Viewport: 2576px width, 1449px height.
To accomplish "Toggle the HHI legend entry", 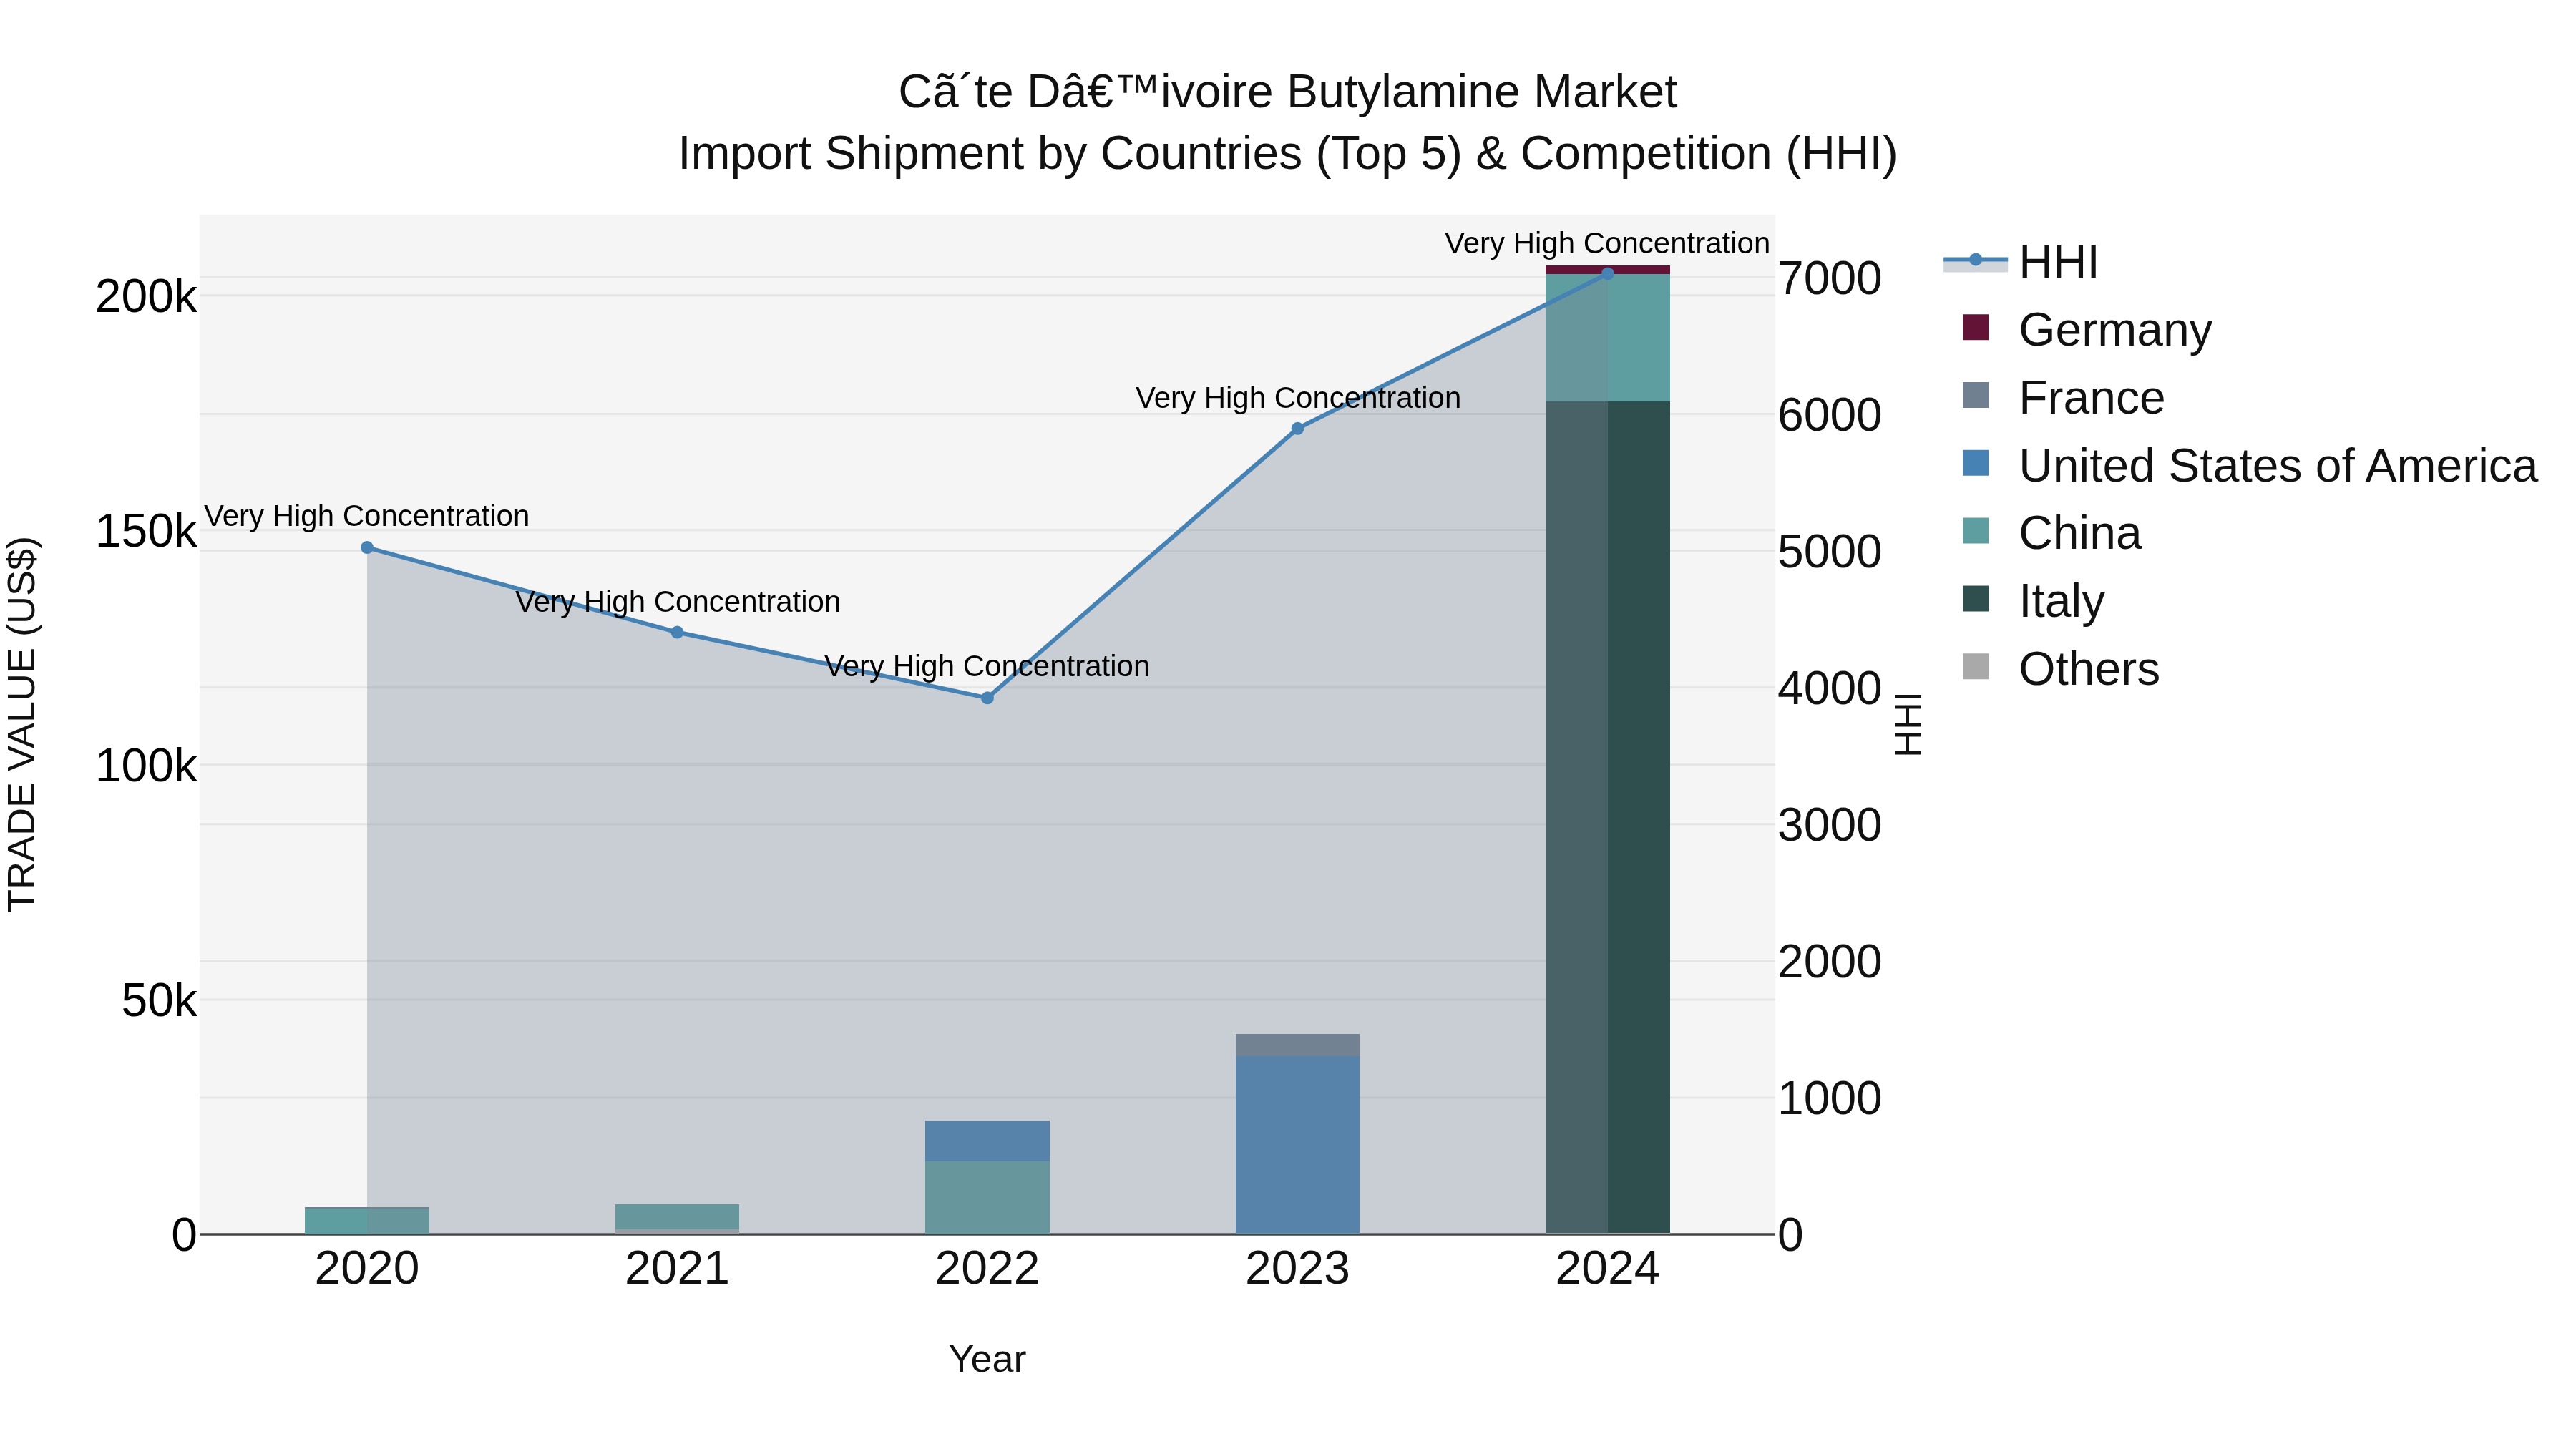I will [2020, 262].
